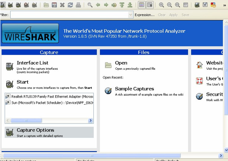Click the main horizontal scrollbar thumb
The height and width of the screenshot is (161, 228).
92,155
